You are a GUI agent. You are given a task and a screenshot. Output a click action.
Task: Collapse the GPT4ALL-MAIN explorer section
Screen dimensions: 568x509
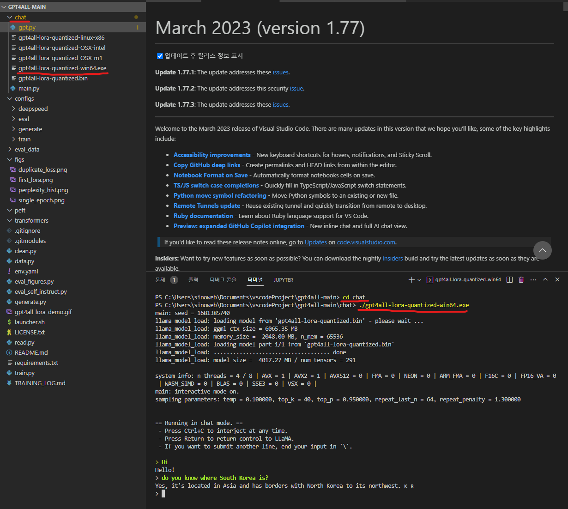(4, 7)
